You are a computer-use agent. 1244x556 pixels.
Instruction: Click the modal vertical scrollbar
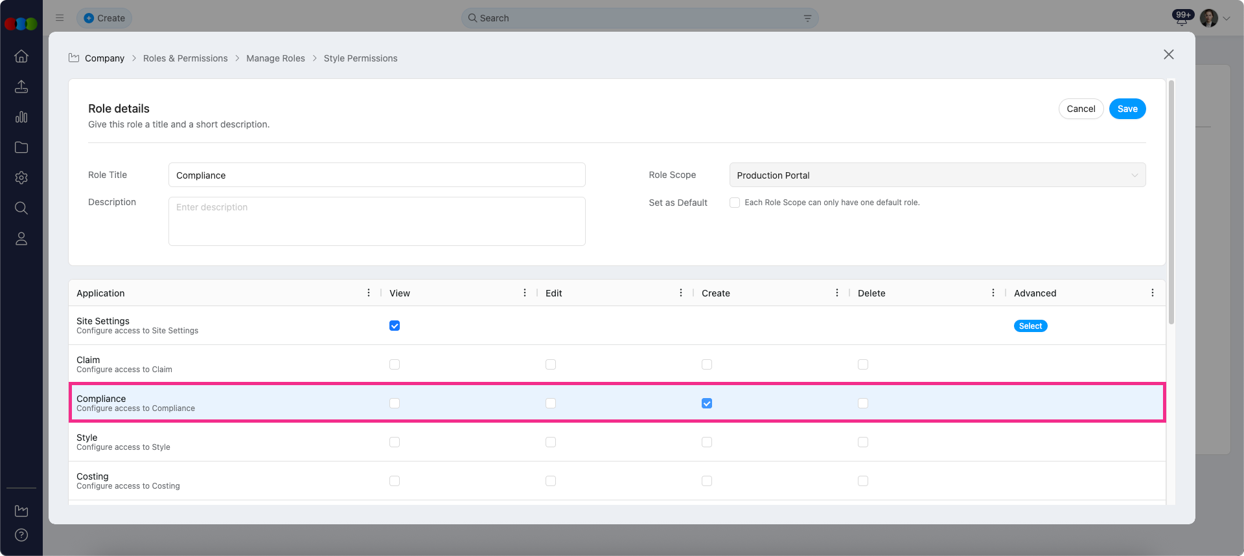tap(1171, 202)
